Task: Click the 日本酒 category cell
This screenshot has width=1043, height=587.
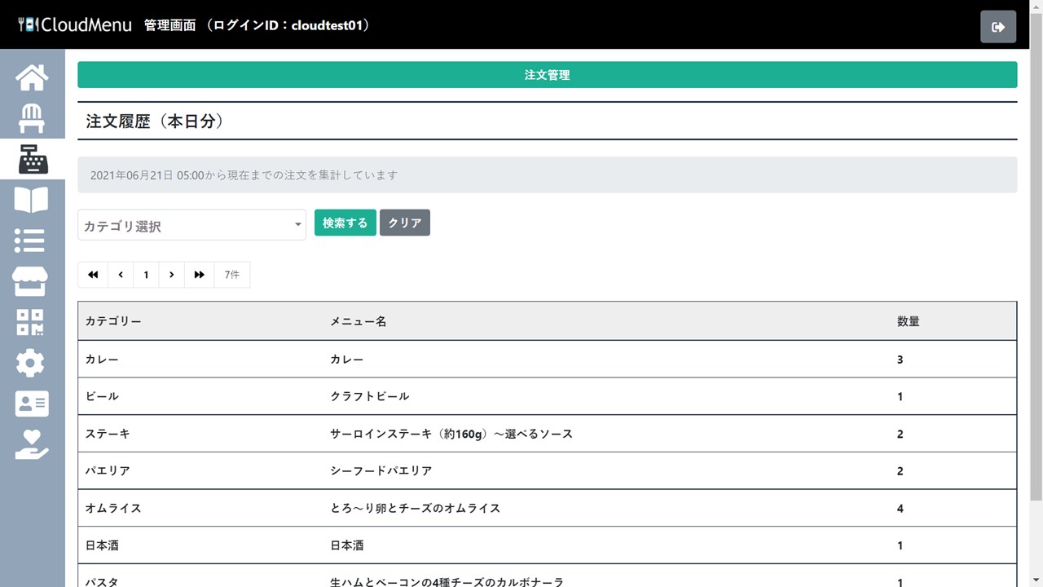Action: 102,545
